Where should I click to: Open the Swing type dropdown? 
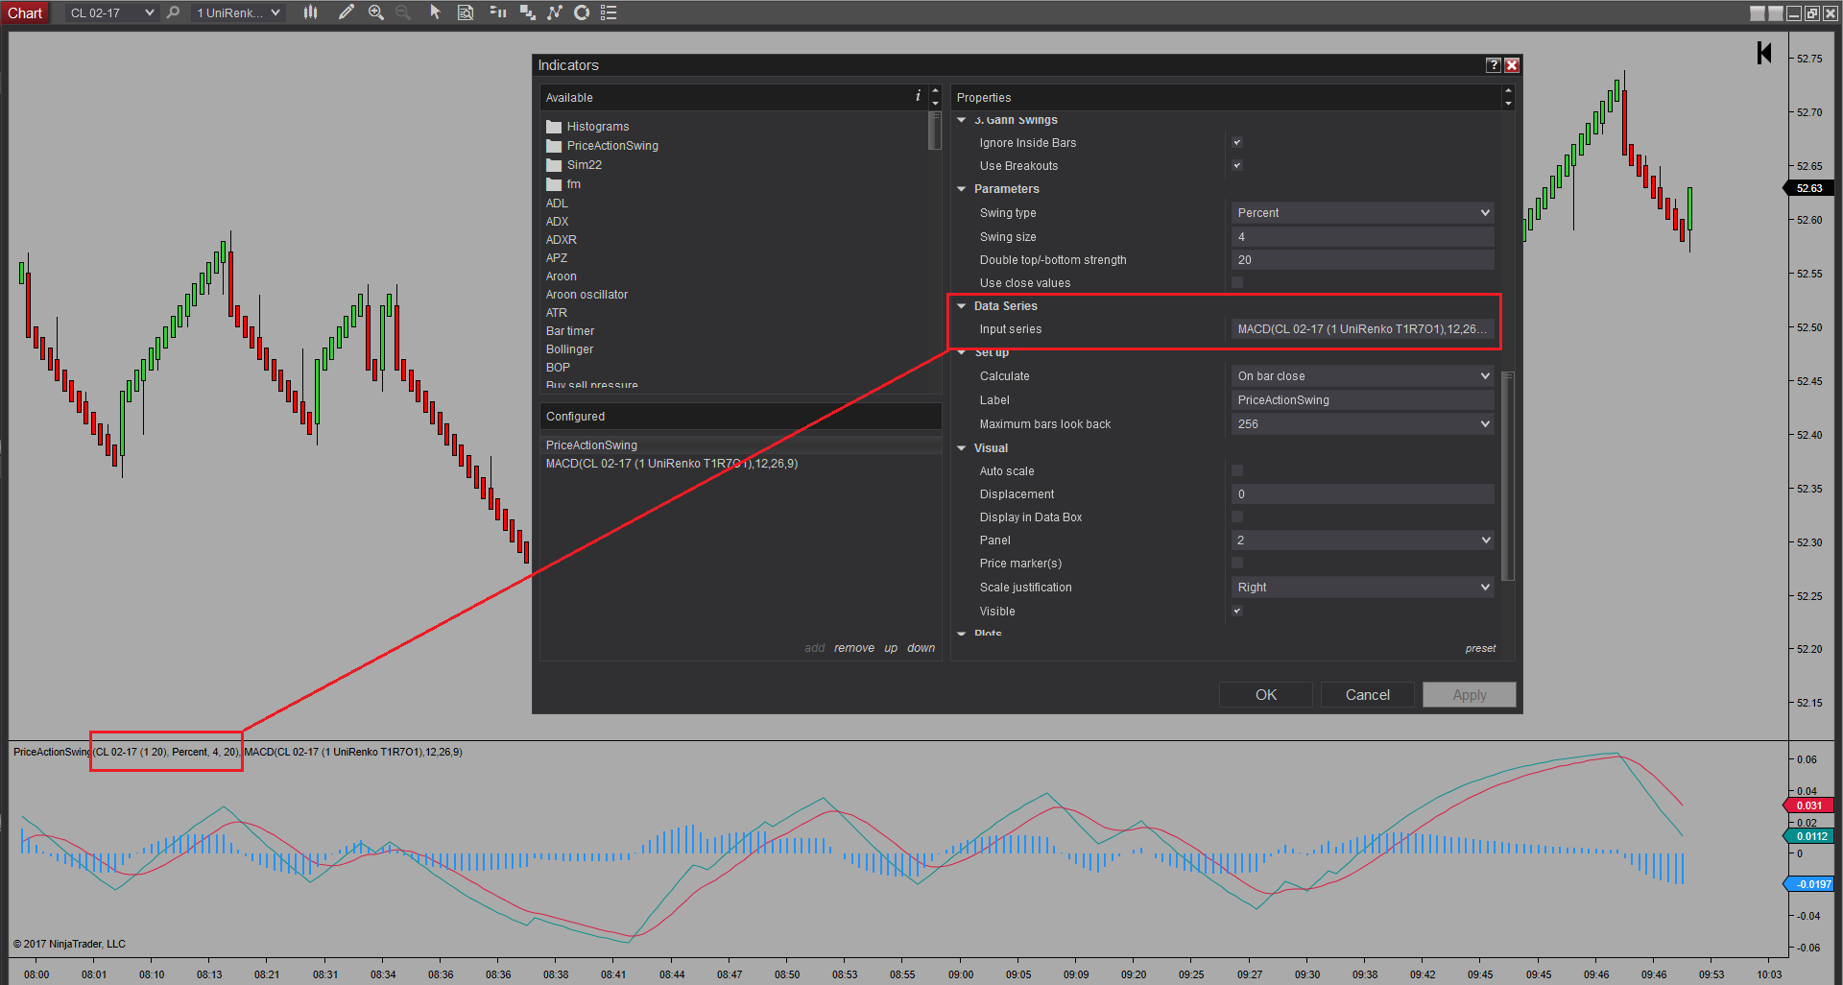[1362, 212]
